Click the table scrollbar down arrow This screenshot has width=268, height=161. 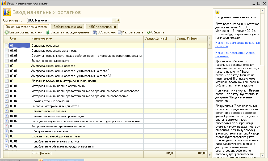tap(210, 155)
